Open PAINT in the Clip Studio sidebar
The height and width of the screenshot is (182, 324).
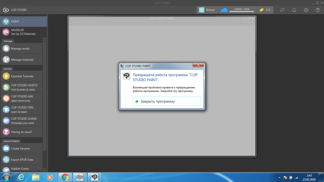[24, 22]
